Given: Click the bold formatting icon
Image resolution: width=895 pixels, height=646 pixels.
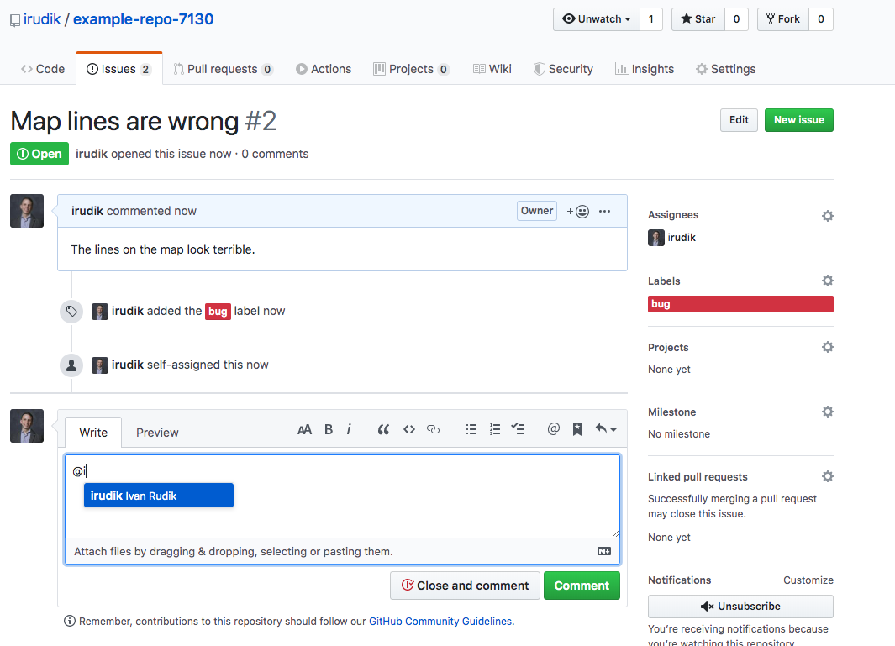Looking at the screenshot, I should [x=329, y=429].
